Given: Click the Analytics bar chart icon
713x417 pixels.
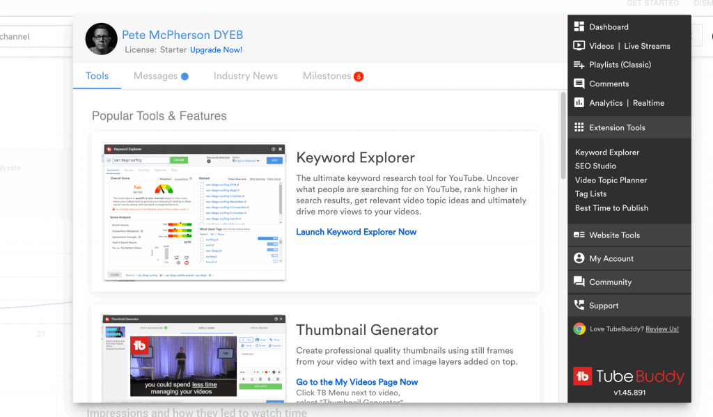Looking at the screenshot, I should (x=579, y=103).
